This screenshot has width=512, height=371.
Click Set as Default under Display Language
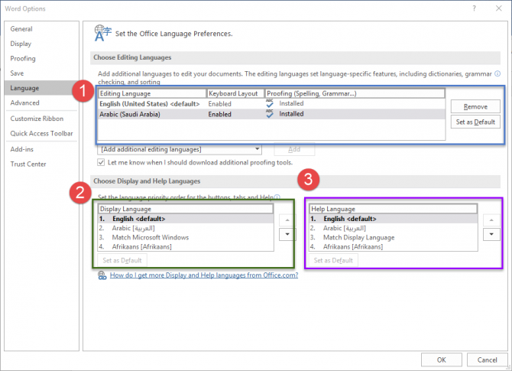click(x=122, y=260)
